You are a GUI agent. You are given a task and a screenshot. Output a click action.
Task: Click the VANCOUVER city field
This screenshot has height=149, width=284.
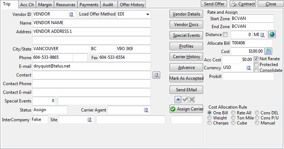(61, 49)
